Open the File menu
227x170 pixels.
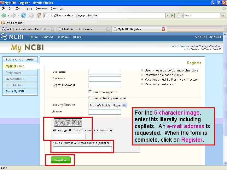tap(3, 8)
